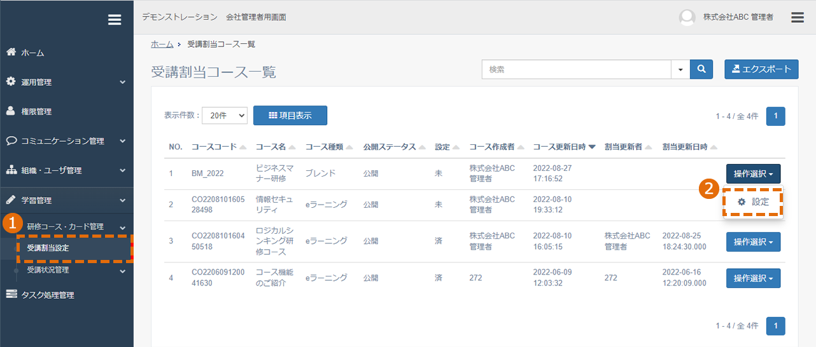The width and height of the screenshot is (816, 347).
Task: Click the 株式会社ABC 管理者 user name
Action: [x=738, y=18]
